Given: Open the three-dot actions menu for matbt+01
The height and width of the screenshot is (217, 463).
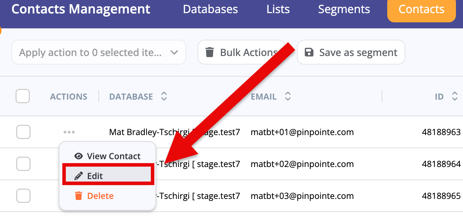Looking at the screenshot, I should (69, 132).
